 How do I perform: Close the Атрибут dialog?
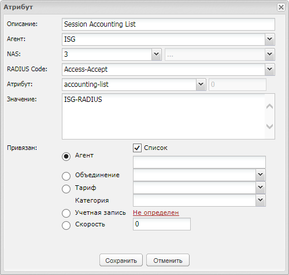point(281,8)
